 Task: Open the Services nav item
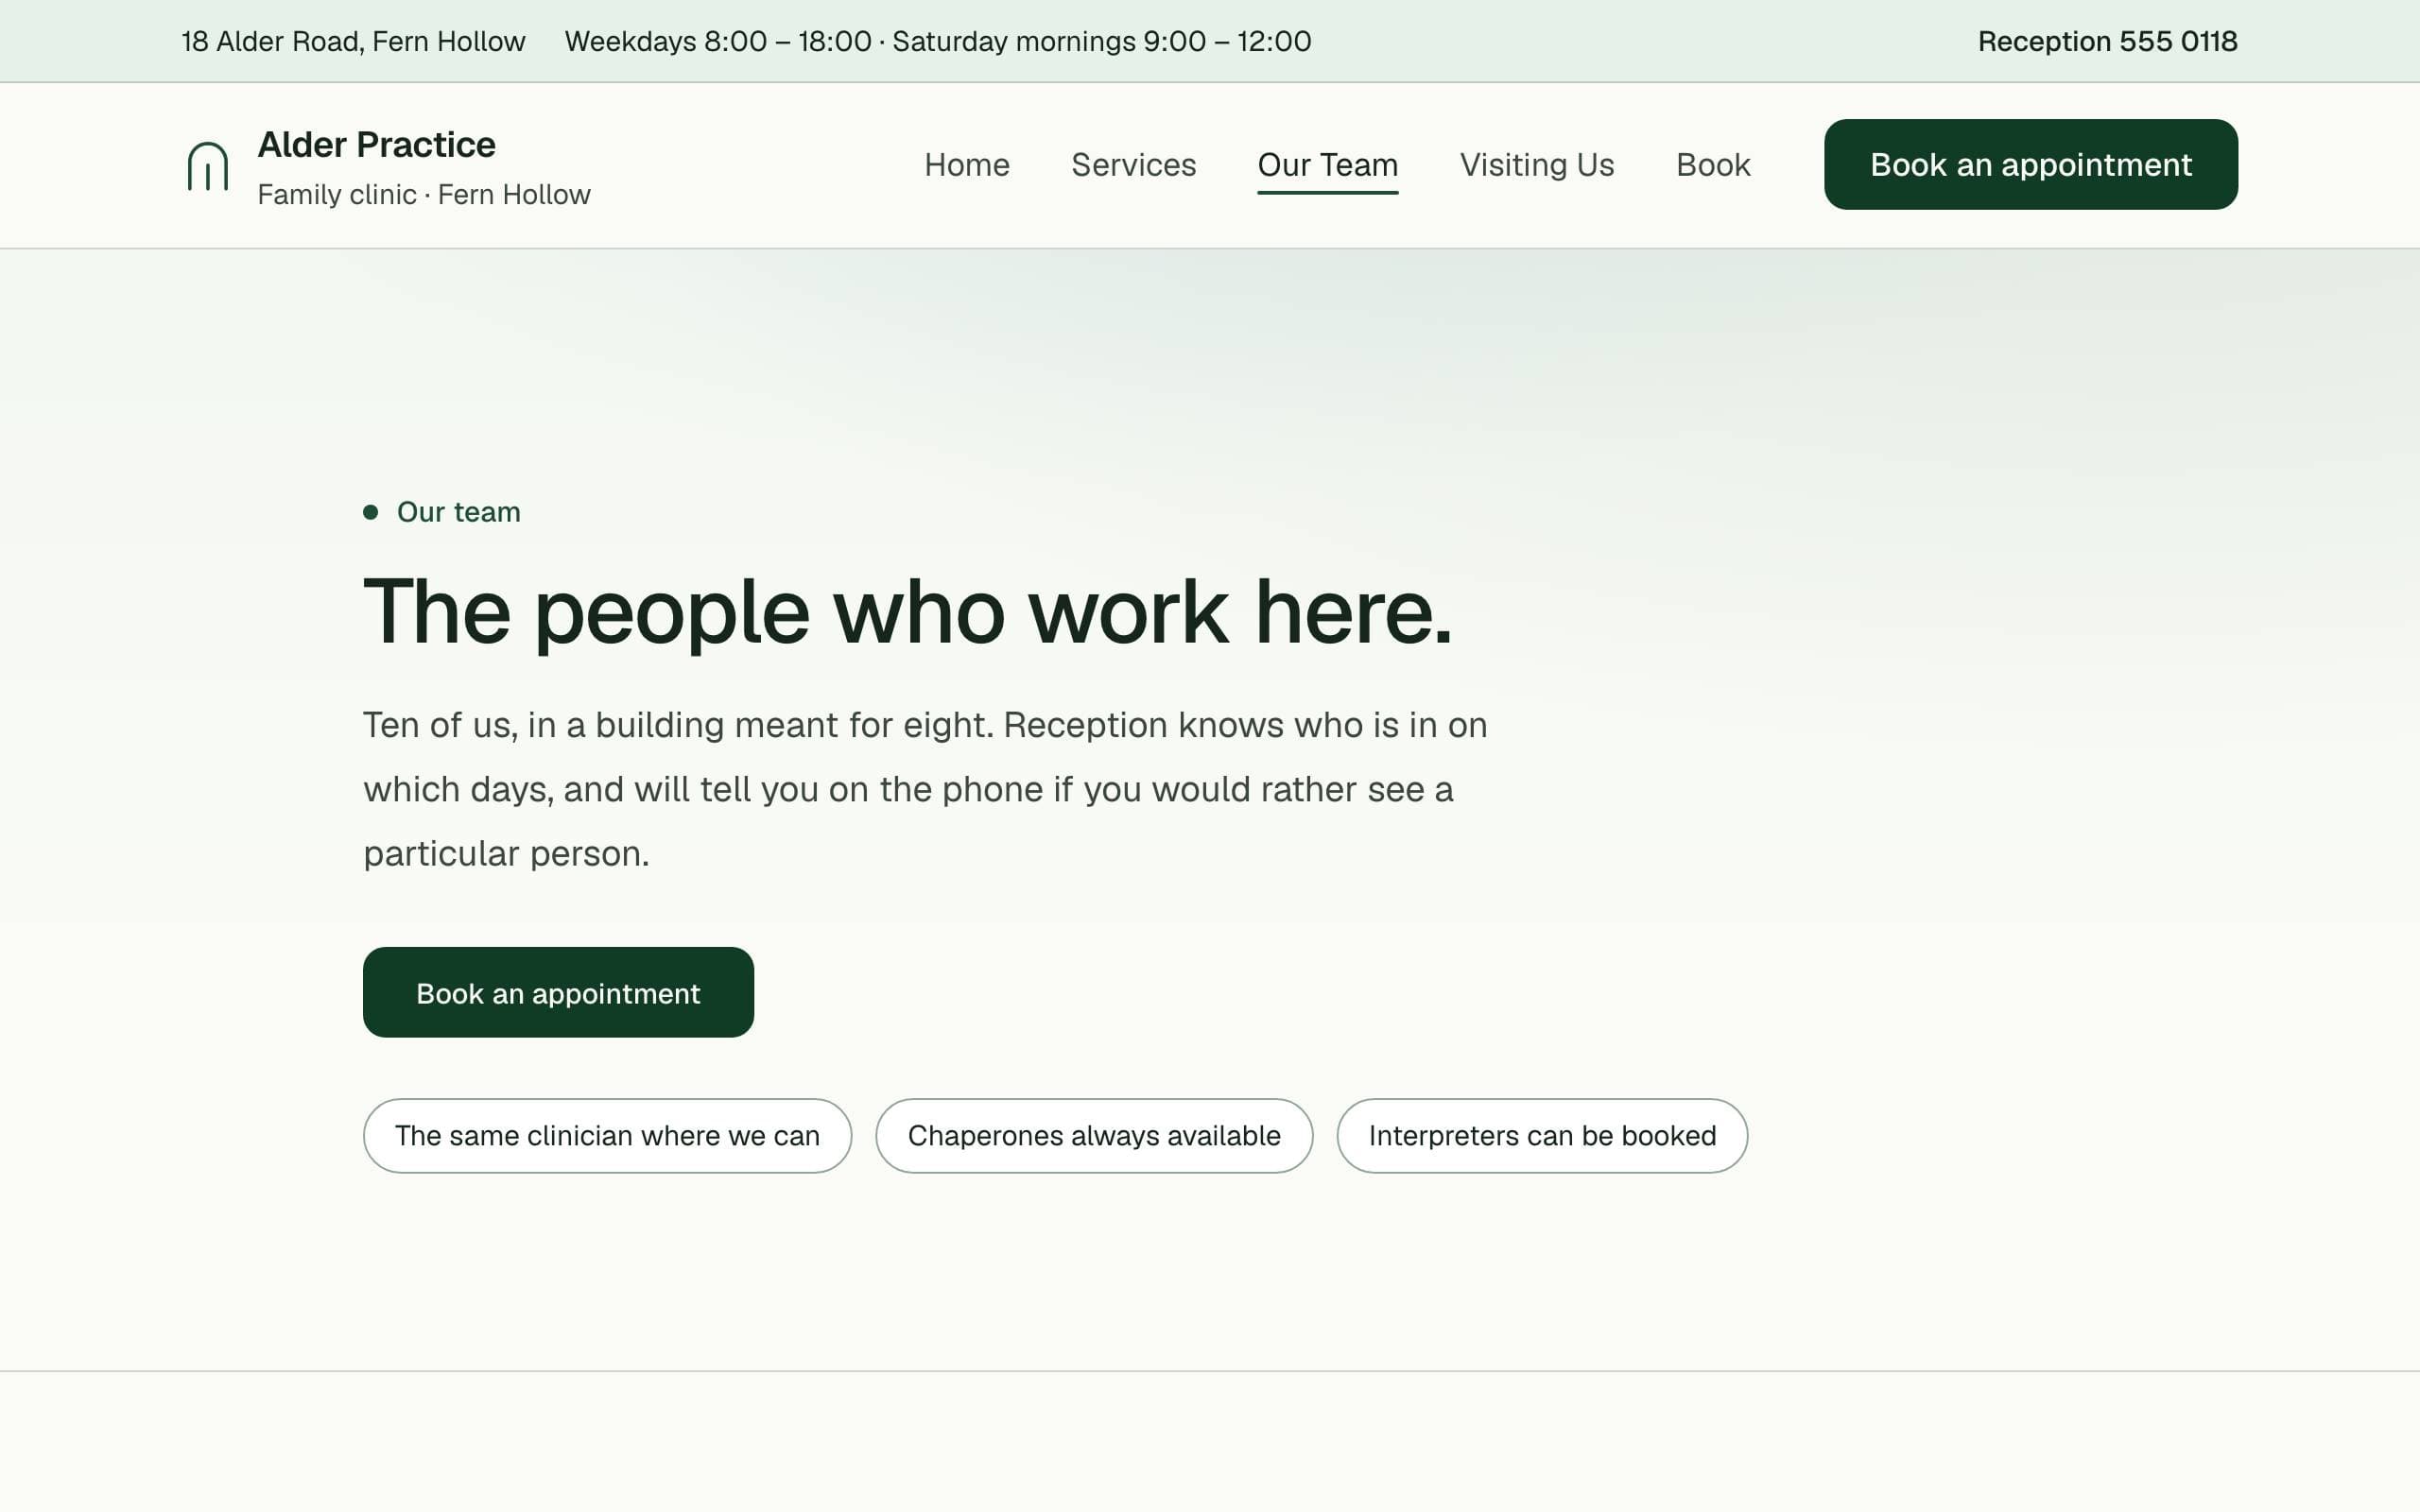point(1133,165)
